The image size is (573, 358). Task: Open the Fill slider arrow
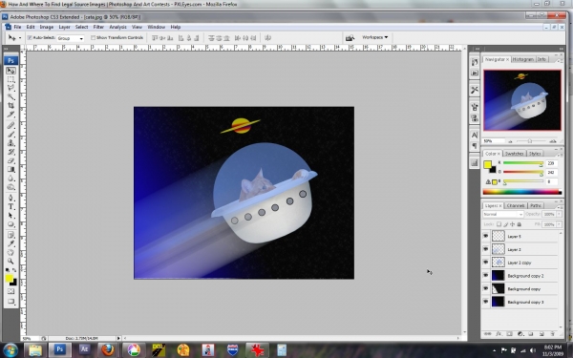pos(559,224)
